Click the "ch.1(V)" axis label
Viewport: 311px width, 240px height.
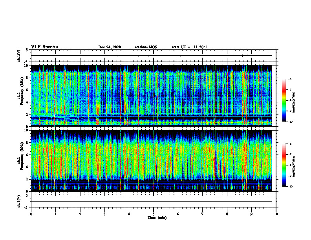[18, 56]
